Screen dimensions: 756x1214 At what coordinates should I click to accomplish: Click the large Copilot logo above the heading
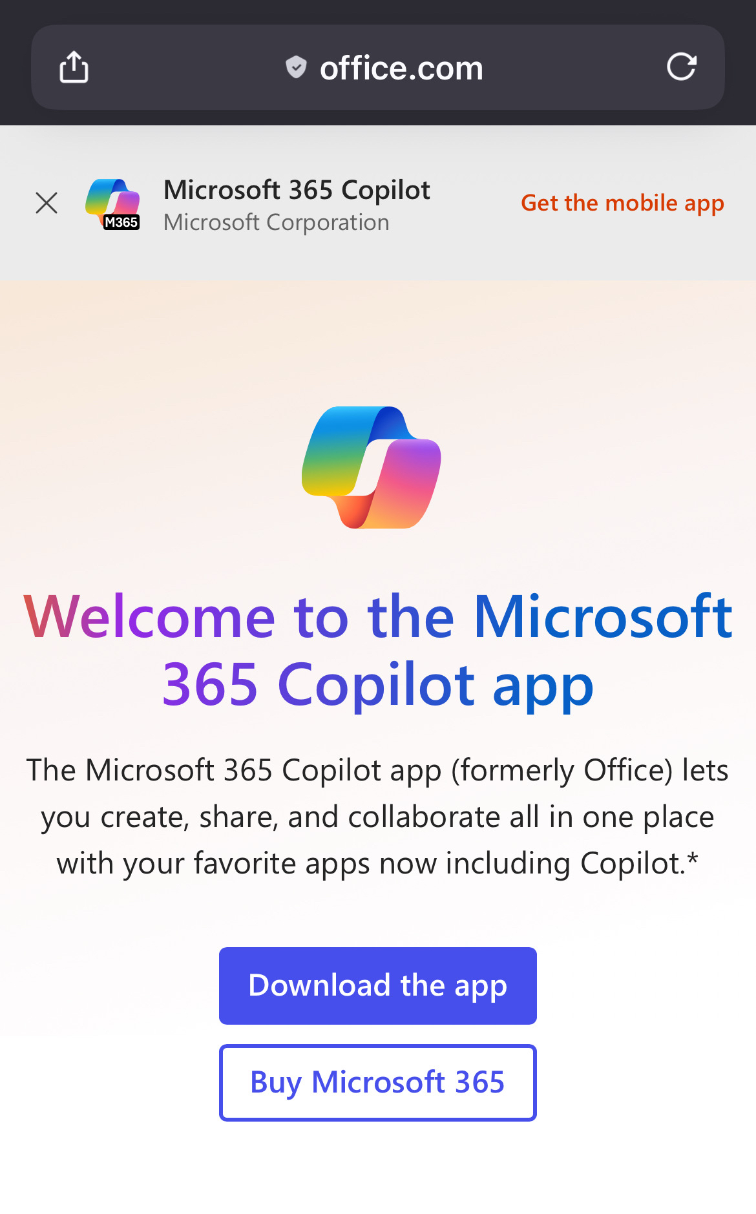pyautogui.click(x=372, y=467)
